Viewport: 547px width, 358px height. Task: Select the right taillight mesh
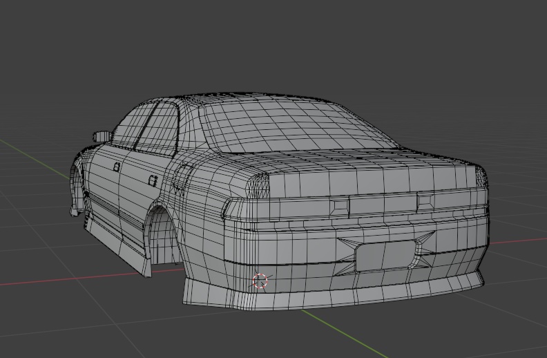(481, 176)
